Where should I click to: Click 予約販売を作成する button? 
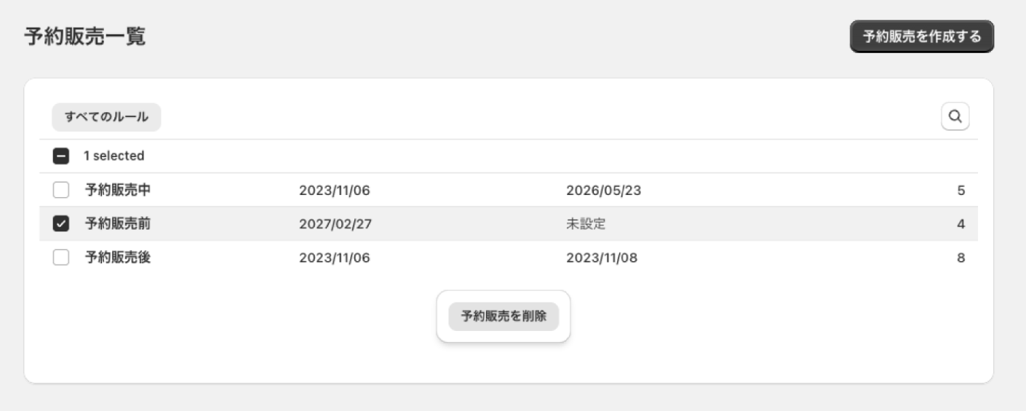pyautogui.click(x=922, y=36)
